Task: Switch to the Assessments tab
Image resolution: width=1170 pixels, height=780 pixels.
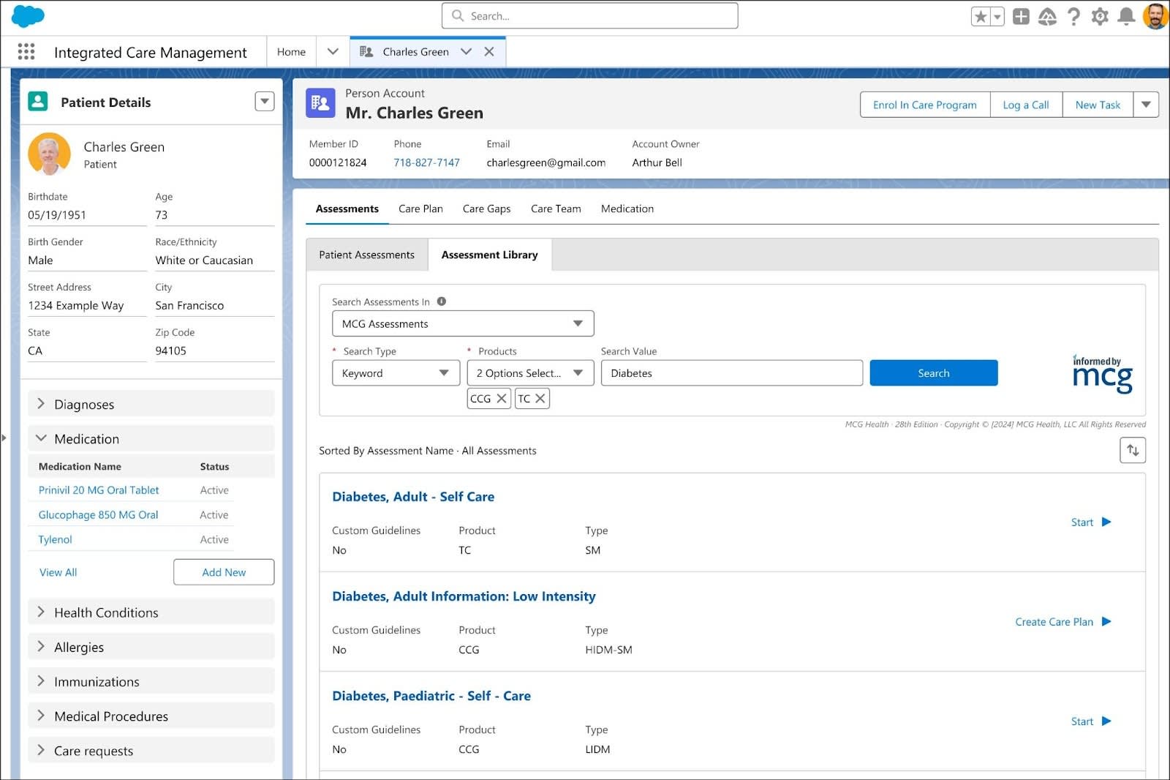Action: 347,209
